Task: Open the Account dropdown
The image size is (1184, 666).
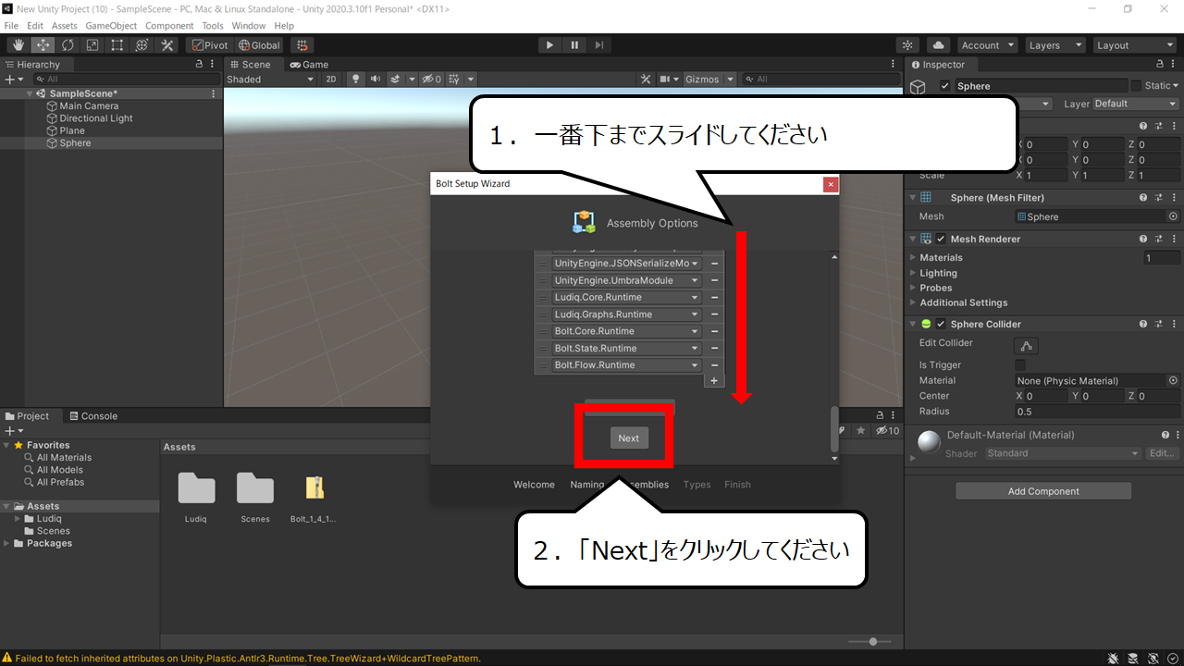Action: point(986,45)
